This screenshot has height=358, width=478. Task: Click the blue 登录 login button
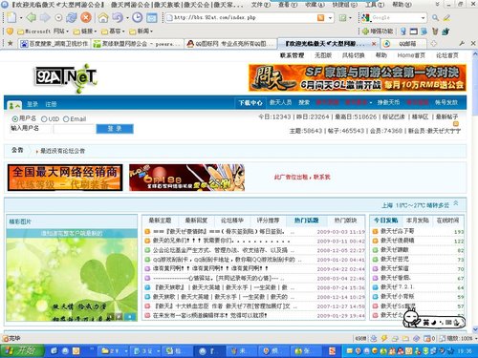click(115, 129)
